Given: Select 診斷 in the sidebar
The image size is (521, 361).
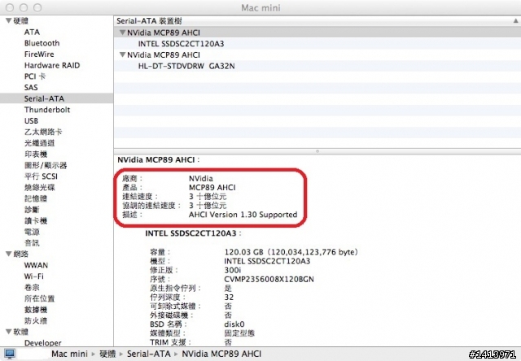Looking at the screenshot, I should tap(32, 210).
